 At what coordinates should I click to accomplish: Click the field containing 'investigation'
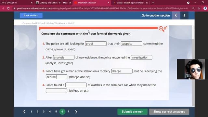[141, 58]
